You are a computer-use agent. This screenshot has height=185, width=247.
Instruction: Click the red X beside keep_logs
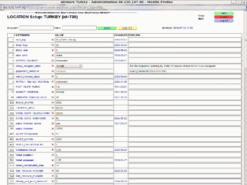coord(52,45)
